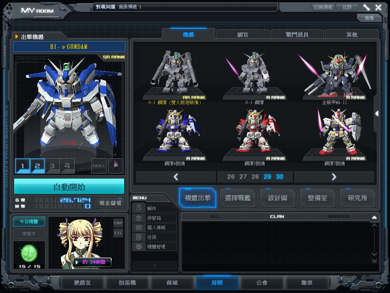Viewport: 390px width, 293px height.
Task: Click the unit management Gundam head icon
Action: [139, 246]
